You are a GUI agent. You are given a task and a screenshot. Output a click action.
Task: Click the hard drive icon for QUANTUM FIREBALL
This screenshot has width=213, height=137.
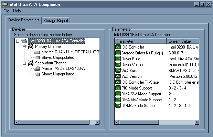pyautogui.click(x=37, y=52)
